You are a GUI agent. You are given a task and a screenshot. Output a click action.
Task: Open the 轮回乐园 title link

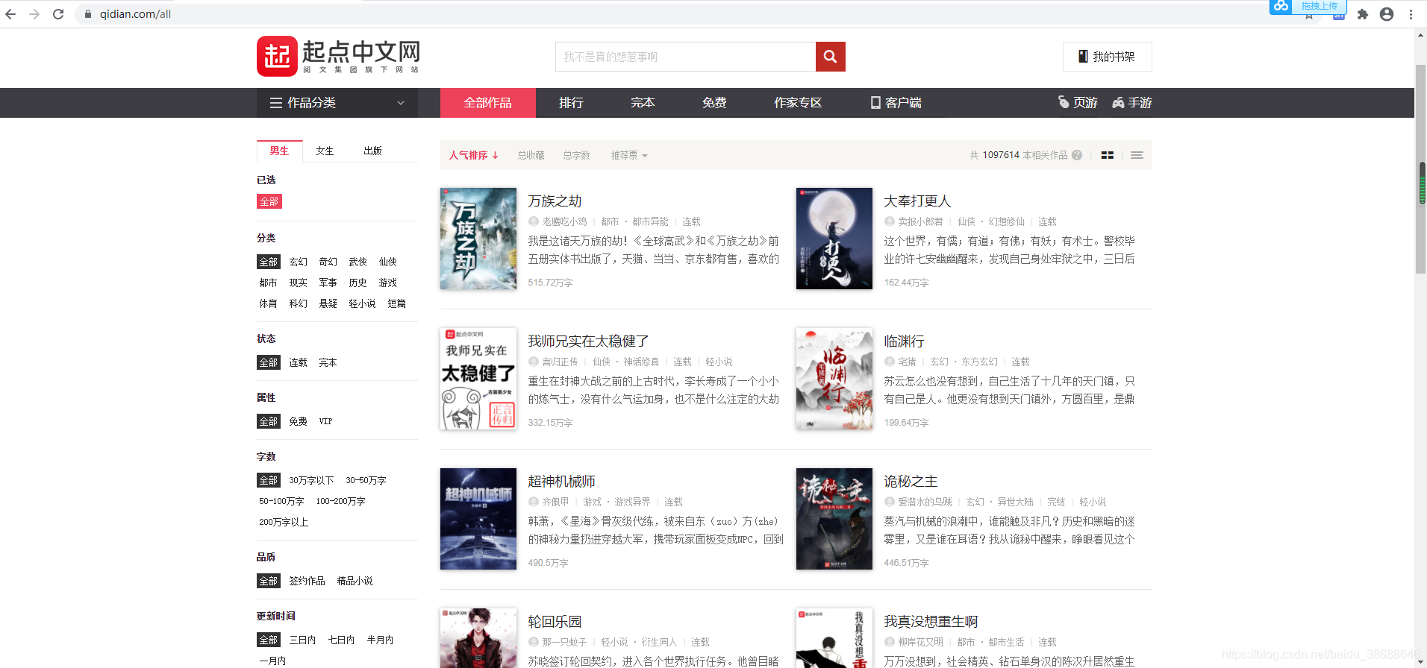click(x=555, y=622)
